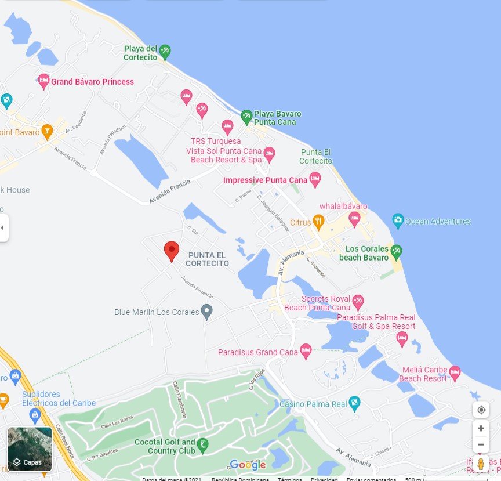Click the Blue Marlin Los Corales pin
This screenshot has width=501, height=481.
pos(207,311)
